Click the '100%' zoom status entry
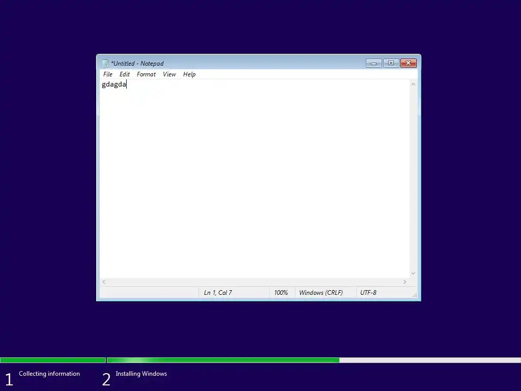Image resolution: width=521 pixels, height=391 pixels. 281,293
